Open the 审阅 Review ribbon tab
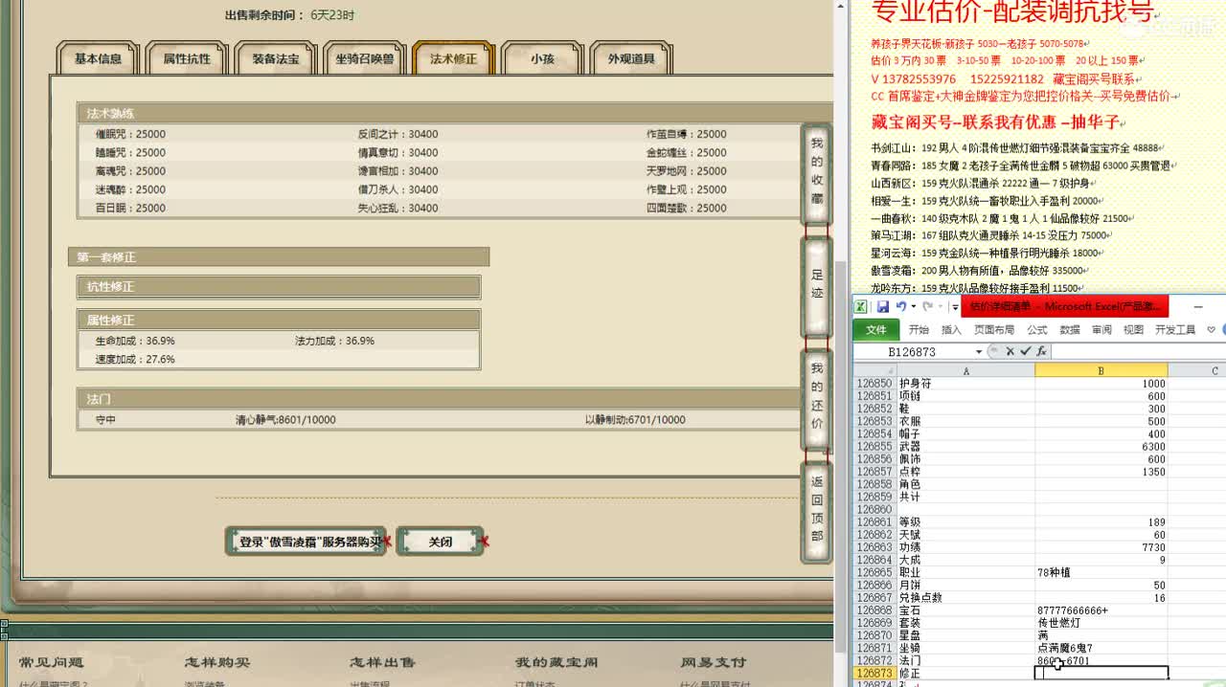Screen dimensions: 1226x687 point(1101,330)
